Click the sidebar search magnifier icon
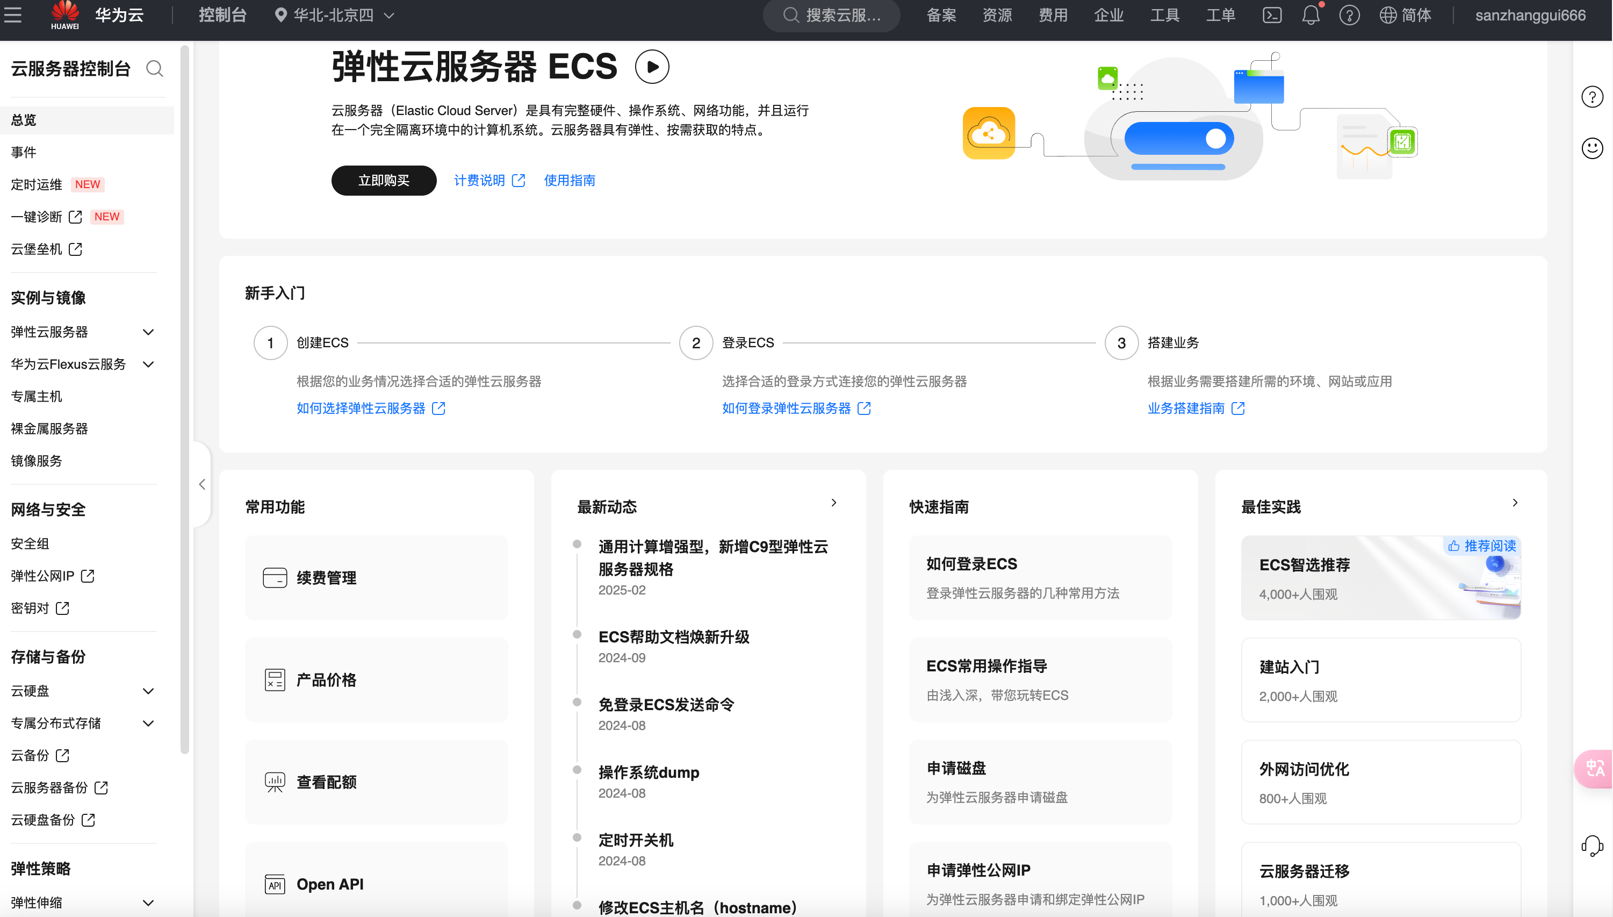Screen dimensions: 1613x917 pos(154,69)
